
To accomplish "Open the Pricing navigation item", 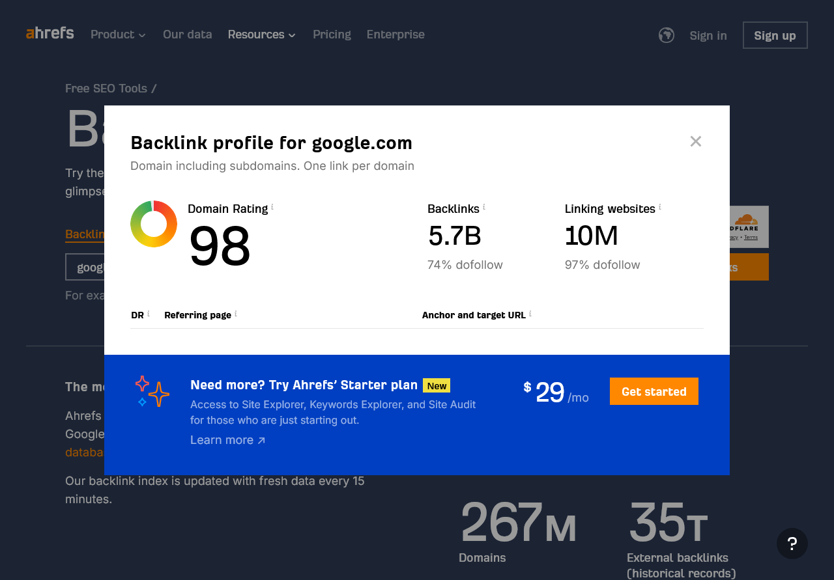I will [332, 35].
